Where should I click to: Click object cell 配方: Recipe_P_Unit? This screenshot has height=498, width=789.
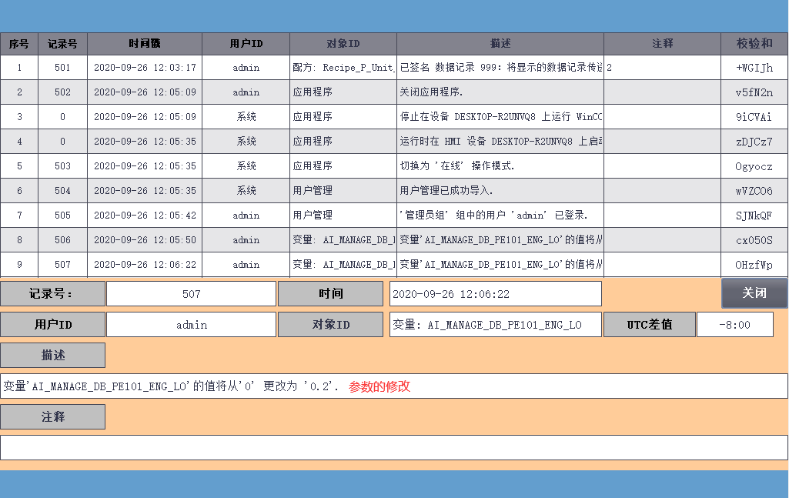[343, 68]
